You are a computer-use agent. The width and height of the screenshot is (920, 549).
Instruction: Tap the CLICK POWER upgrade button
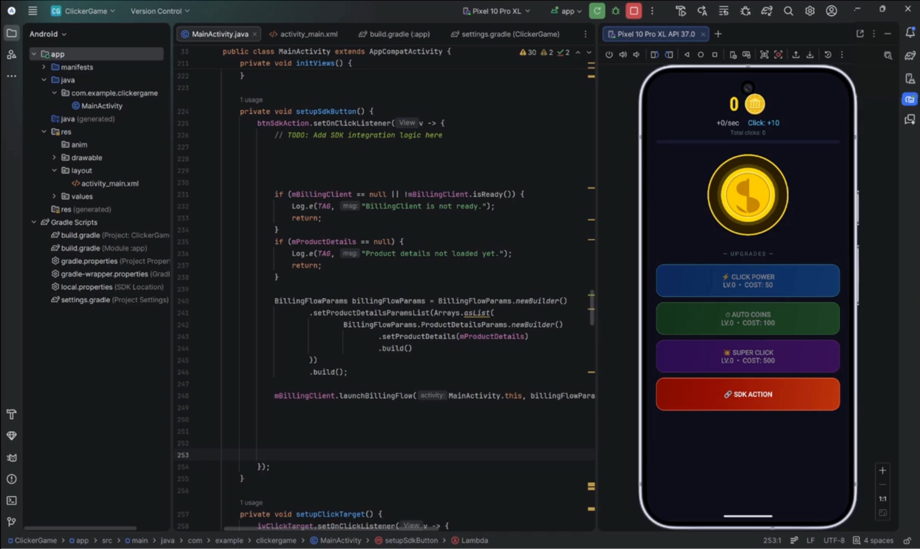(748, 280)
